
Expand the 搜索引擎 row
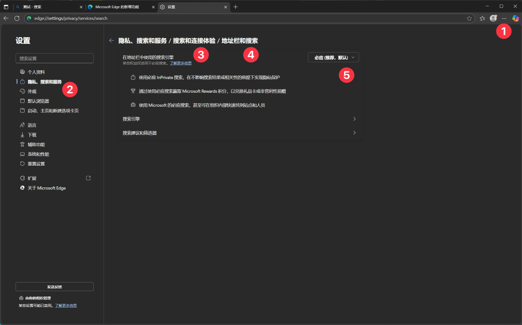240,119
